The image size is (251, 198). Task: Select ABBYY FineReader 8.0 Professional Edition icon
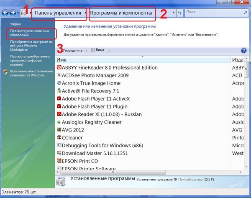coord(59,67)
